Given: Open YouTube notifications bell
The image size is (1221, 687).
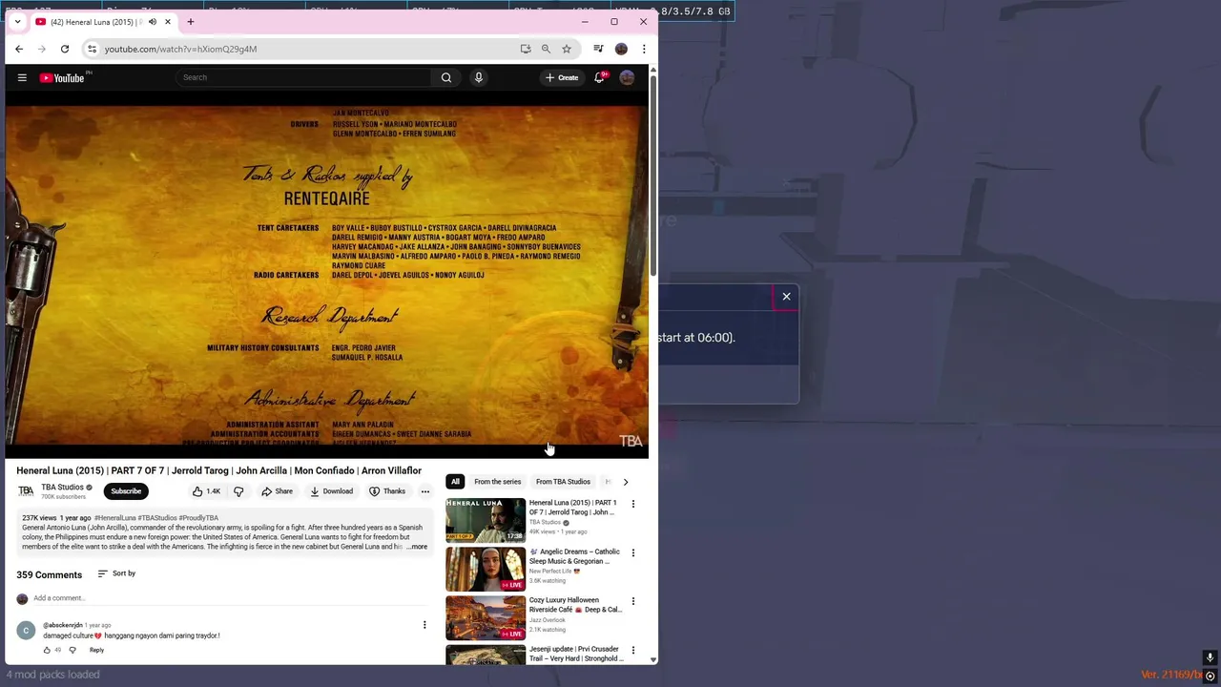Looking at the screenshot, I should tap(599, 77).
